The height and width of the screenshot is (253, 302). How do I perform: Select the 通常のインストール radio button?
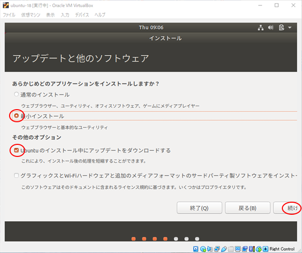coord(17,94)
